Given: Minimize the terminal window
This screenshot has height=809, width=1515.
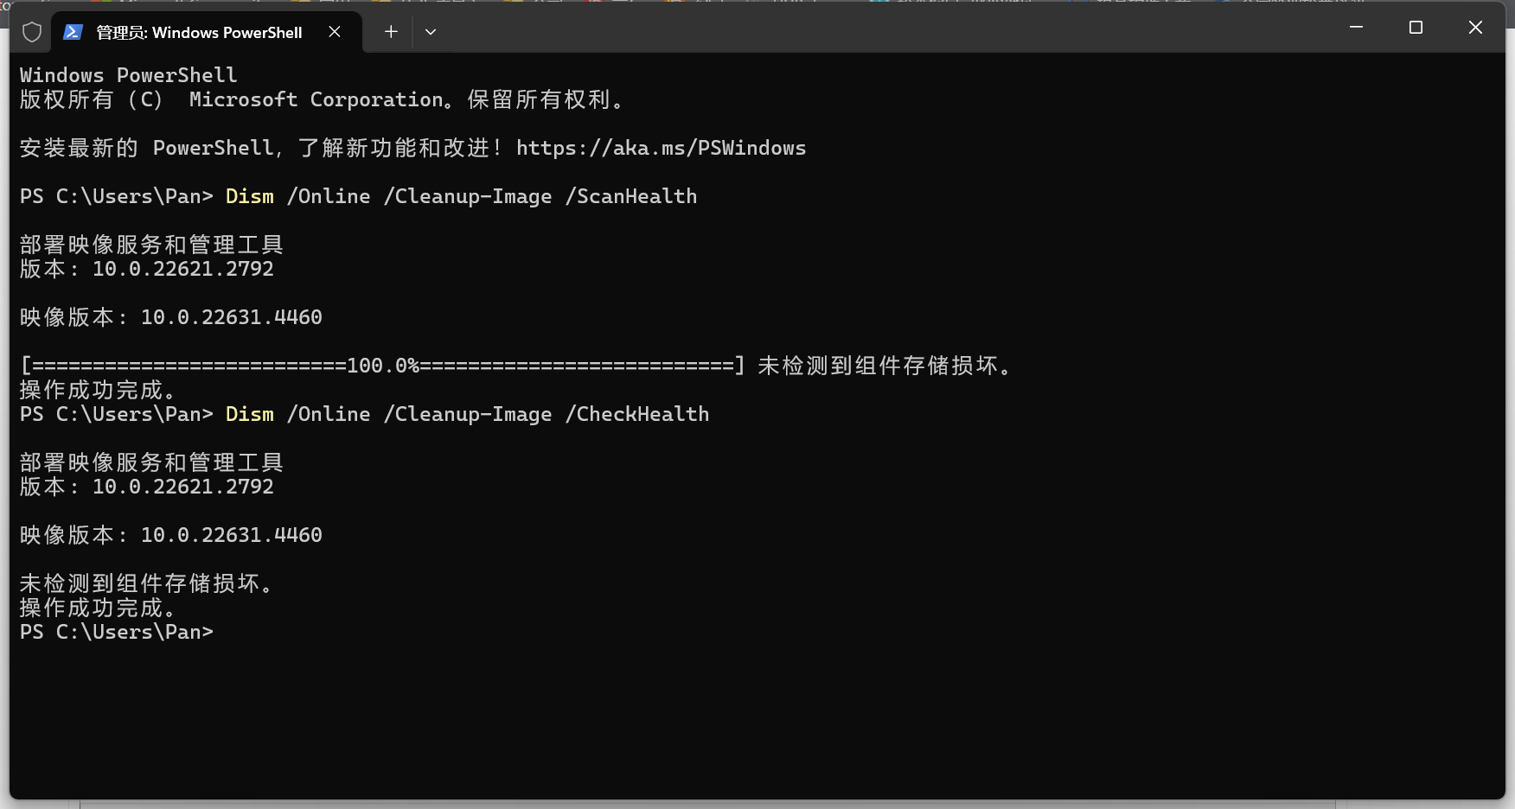Looking at the screenshot, I should (1356, 28).
